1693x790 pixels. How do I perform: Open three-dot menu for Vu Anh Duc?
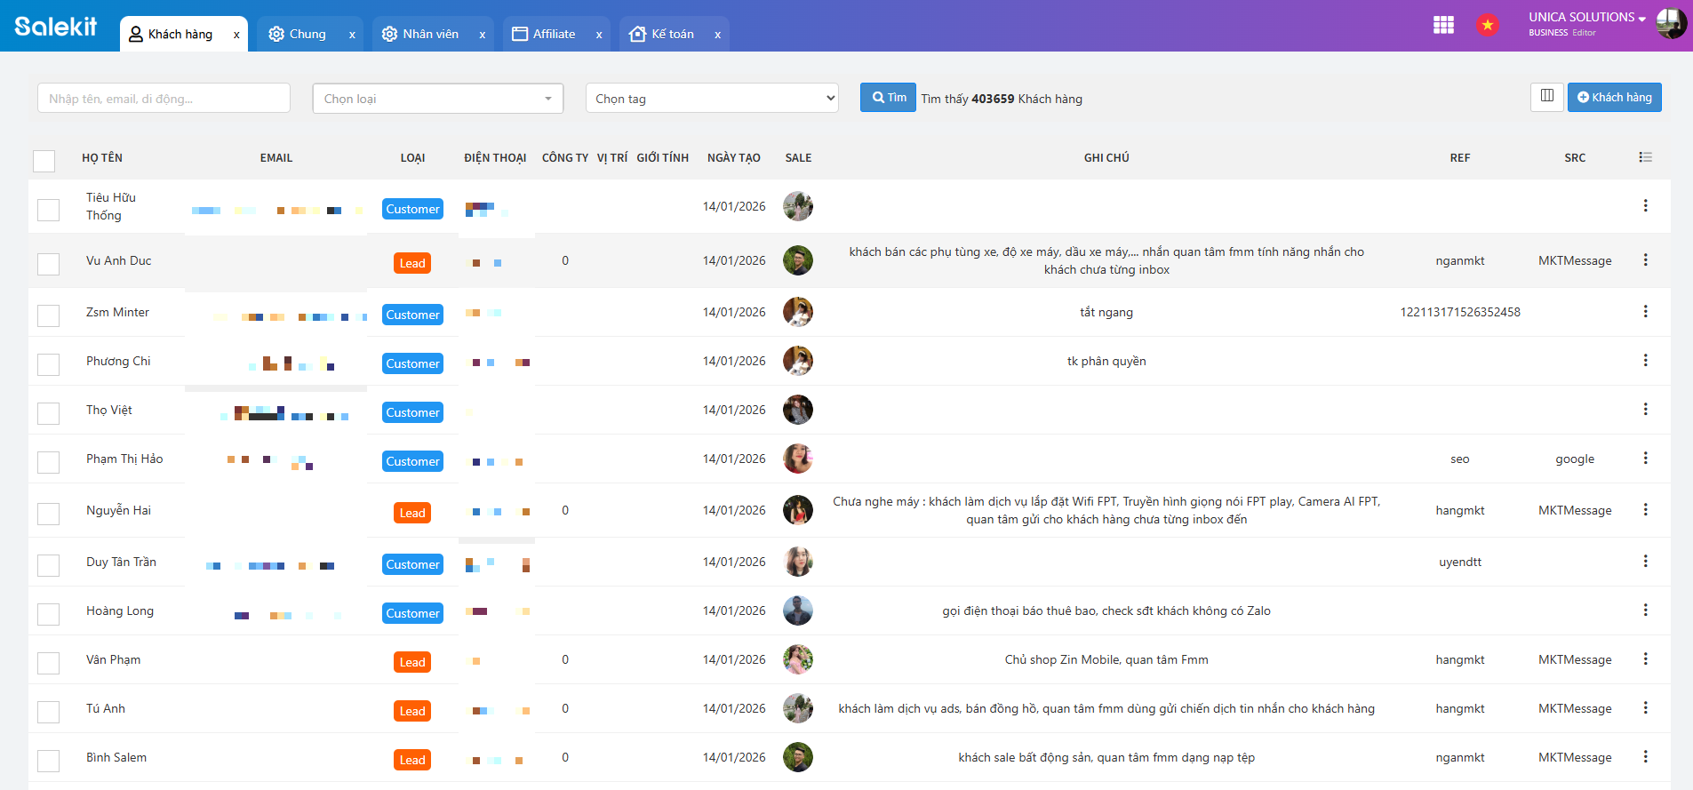tap(1645, 260)
